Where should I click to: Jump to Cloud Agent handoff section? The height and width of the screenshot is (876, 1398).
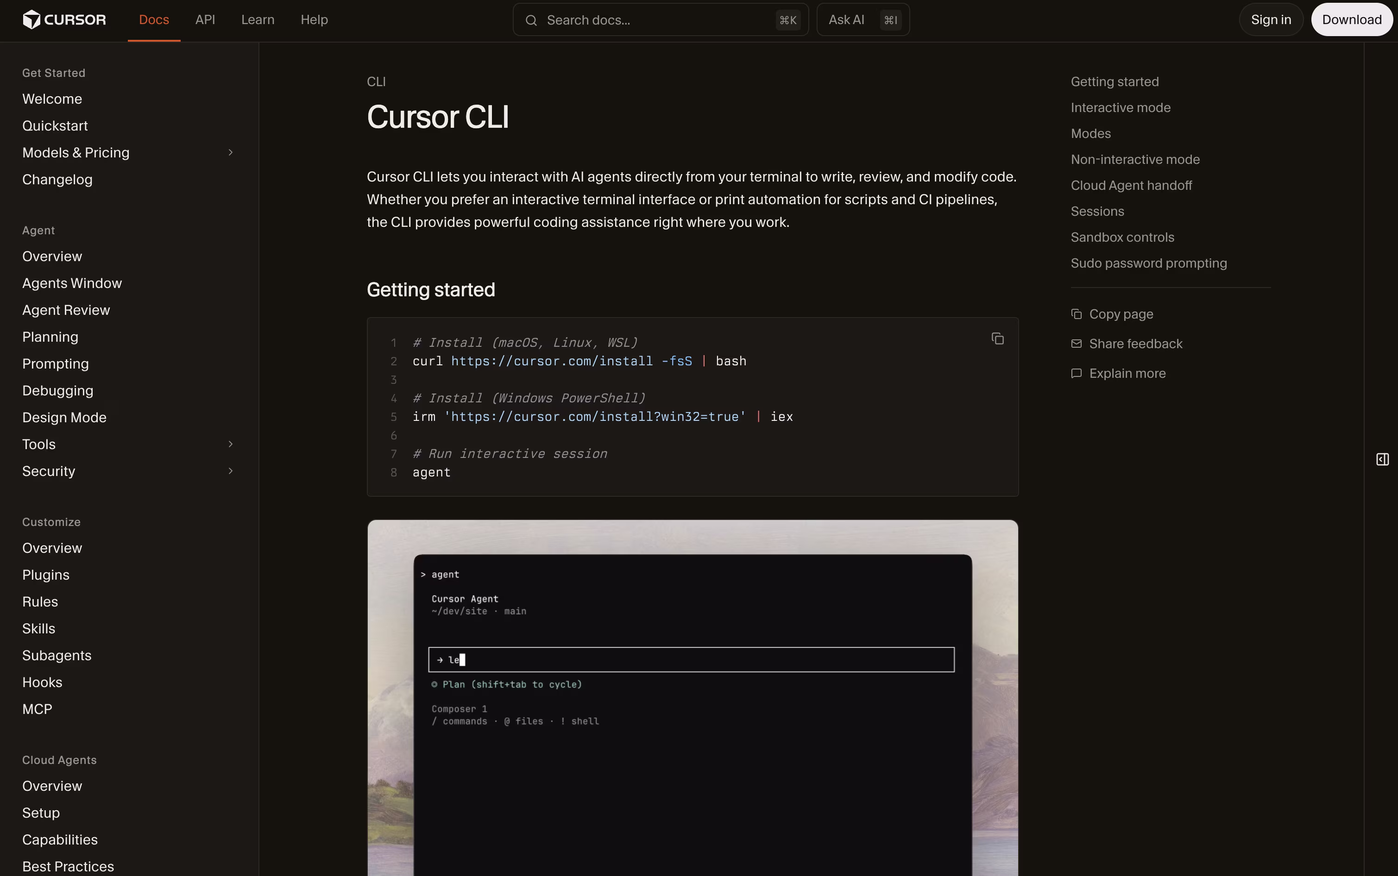click(1131, 185)
